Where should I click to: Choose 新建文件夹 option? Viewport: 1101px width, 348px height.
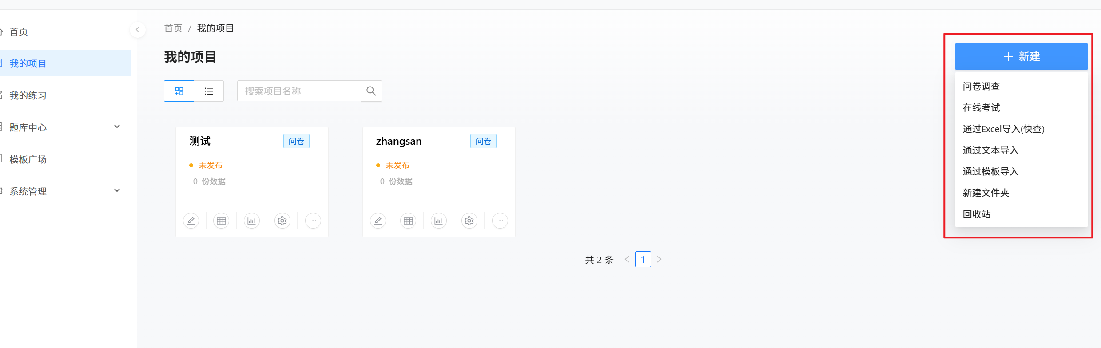[1022, 193]
